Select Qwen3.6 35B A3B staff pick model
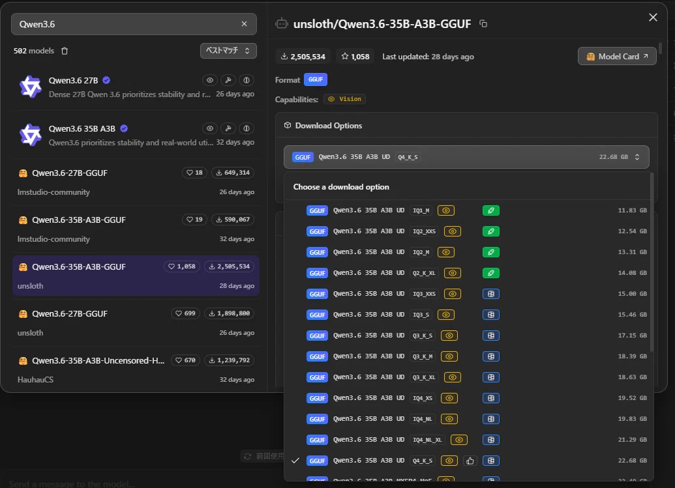The width and height of the screenshot is (675, 488). tap(136, 135)
